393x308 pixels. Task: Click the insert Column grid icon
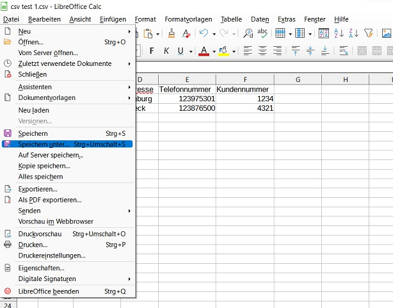tap(300, 33)
